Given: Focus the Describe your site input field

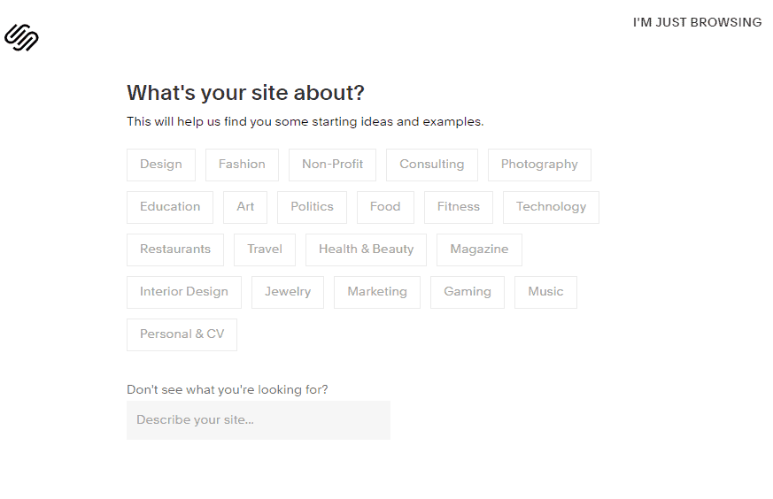Looking at the screenshot, I should click(x=259, y=420).
